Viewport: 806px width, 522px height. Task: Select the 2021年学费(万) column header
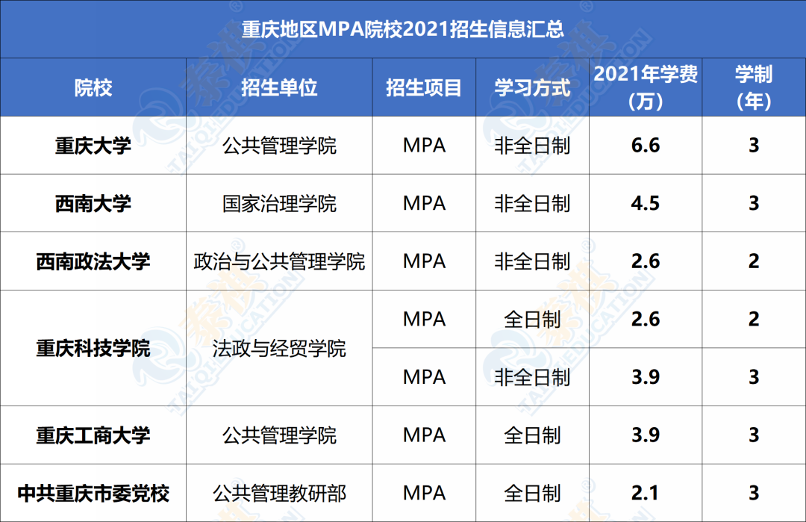point(646,87)
